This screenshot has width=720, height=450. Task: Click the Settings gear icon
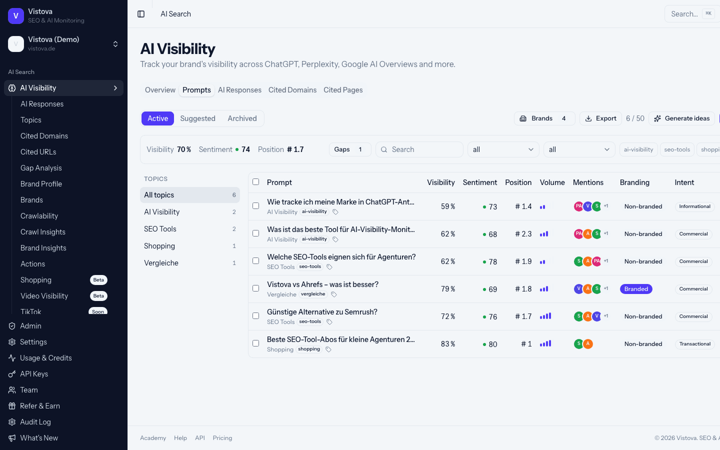click(x=12, y=342)
